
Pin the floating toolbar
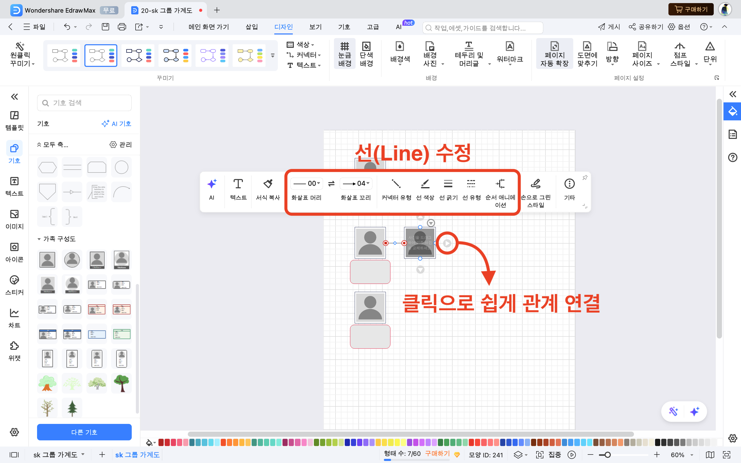pos(585,177)
